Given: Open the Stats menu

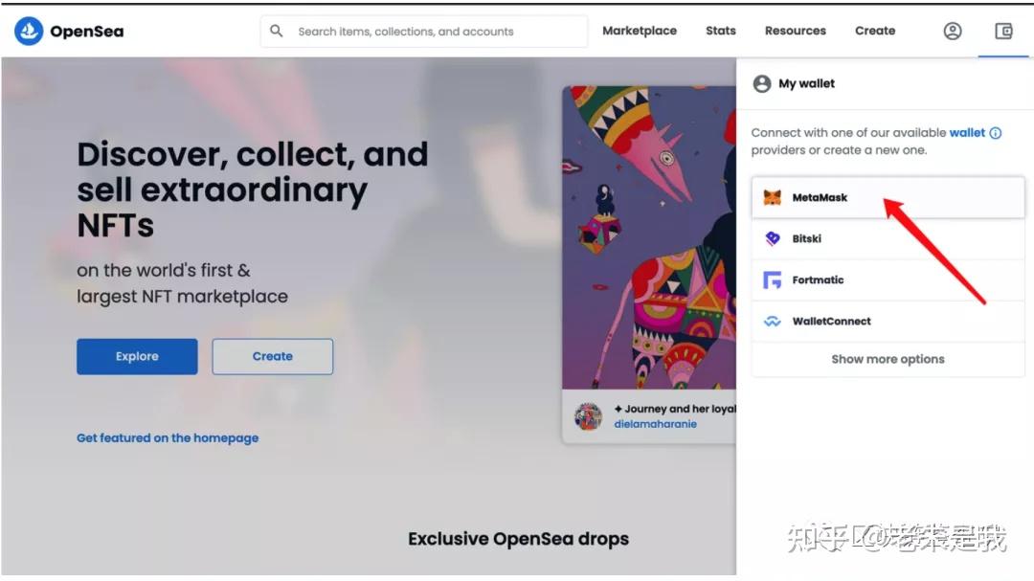Looking at the screenshot, I should pyautogui.click(x=720, y=31).
